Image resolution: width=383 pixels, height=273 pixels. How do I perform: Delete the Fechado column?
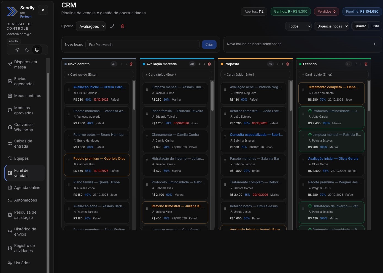coord(366,64)
